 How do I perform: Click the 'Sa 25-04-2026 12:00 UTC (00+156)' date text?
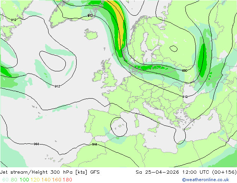(x=186, y=172)
